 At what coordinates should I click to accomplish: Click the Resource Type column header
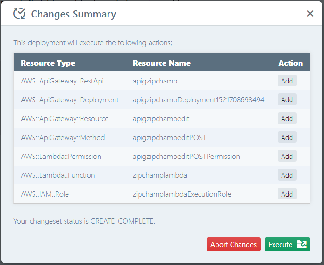click(48, 63)
